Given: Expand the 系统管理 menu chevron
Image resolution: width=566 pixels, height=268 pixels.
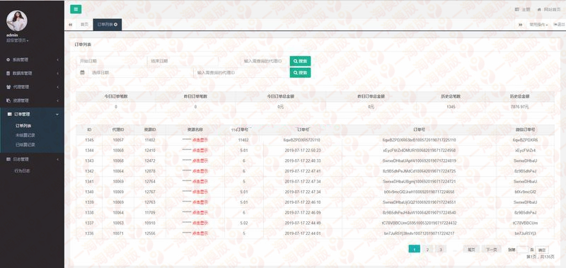Looking at the screenshot, I should click(x=58, y=59).
